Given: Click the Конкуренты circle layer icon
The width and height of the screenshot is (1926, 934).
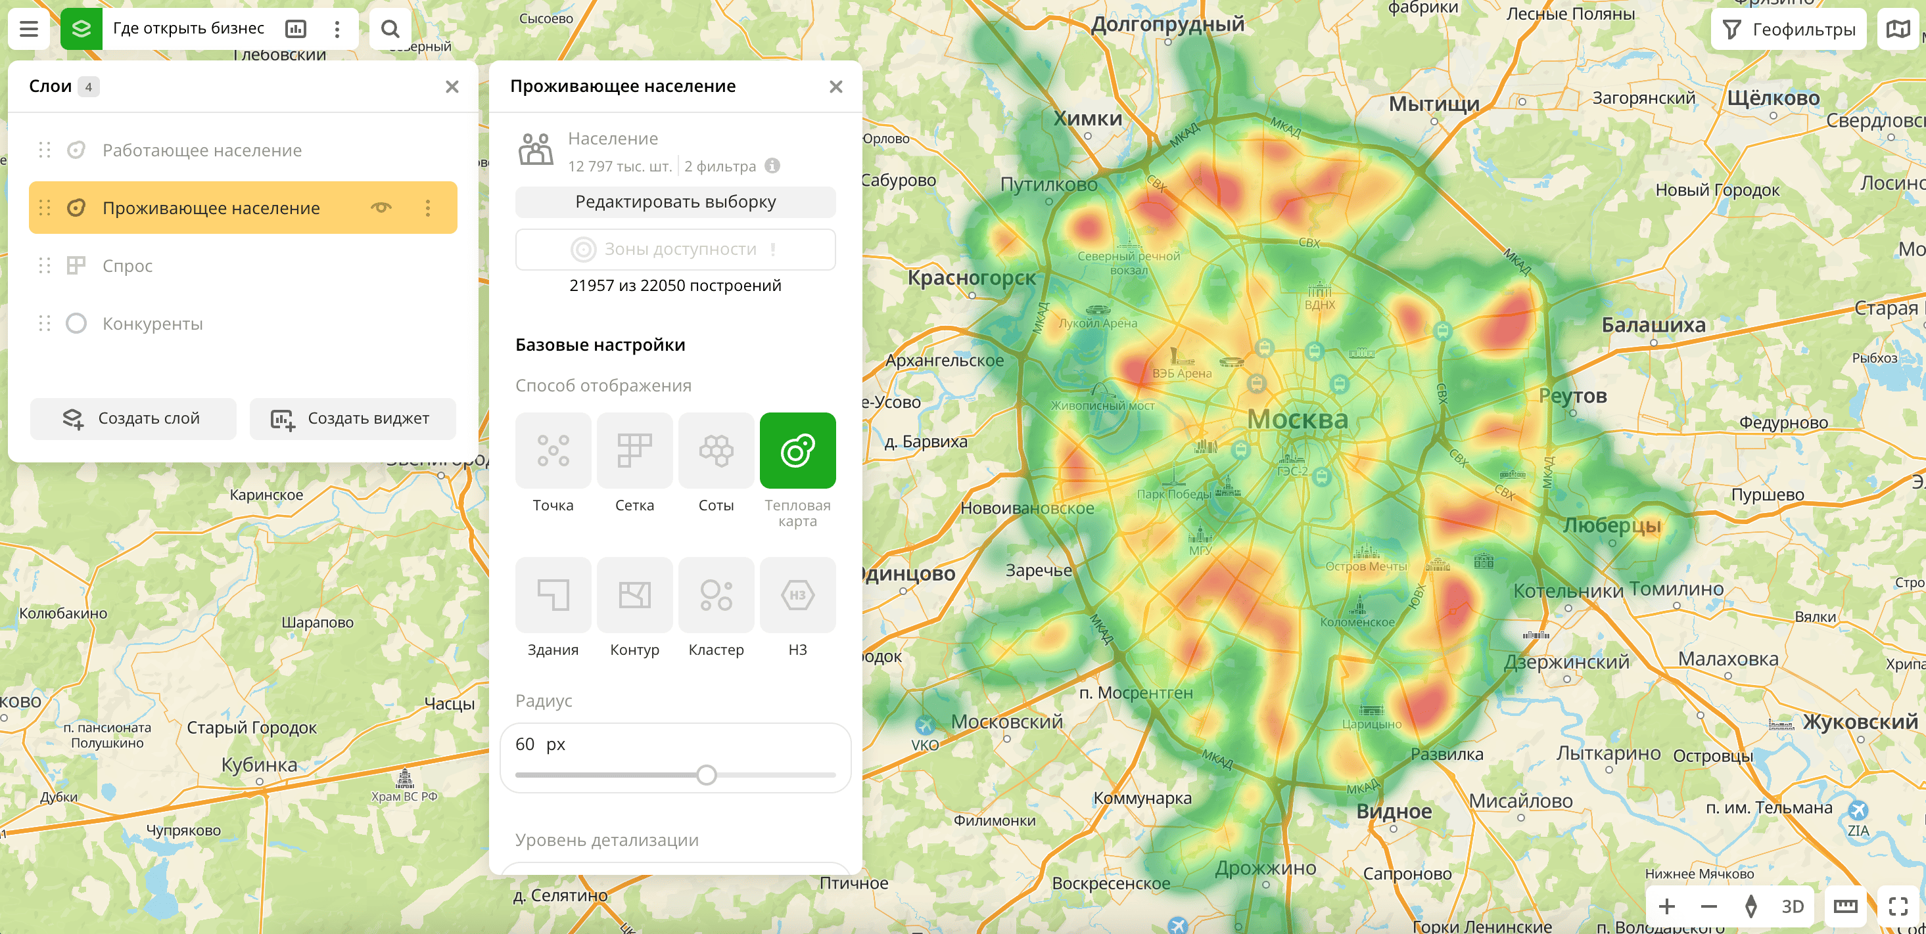Looking at the screenshot, I should point(76,324).
